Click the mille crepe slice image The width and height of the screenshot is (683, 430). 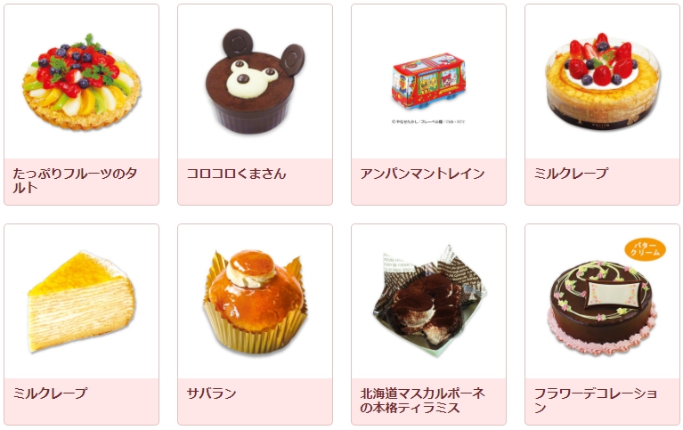pyautogui.click(x=81, y=302)
